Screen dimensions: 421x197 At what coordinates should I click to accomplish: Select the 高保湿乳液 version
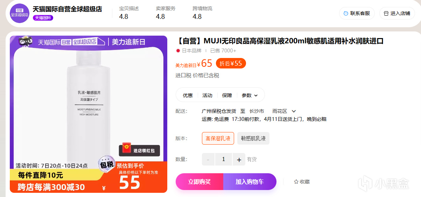218,138
